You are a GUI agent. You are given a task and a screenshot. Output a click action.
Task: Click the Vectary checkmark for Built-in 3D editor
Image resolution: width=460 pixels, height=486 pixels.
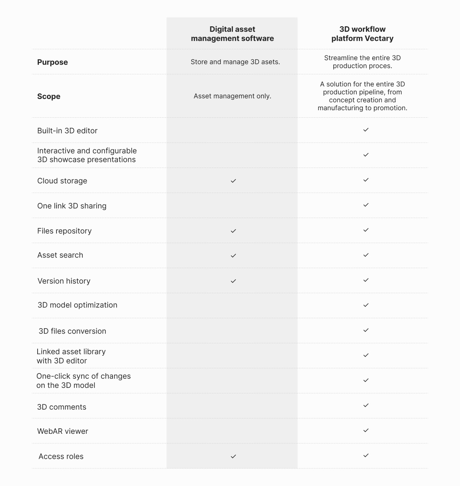pos(366,130)
